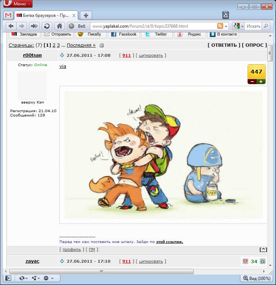Click the small icon after Последняя

pyautogui.click(x=101, y=45)
